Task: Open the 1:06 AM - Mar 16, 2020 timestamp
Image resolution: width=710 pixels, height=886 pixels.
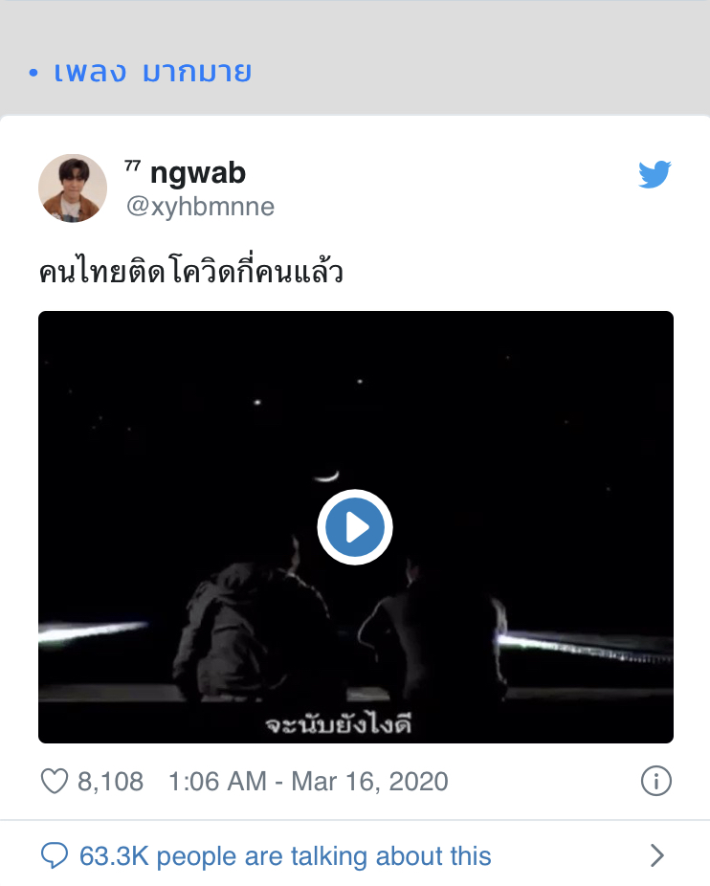Action: point(309,782)
